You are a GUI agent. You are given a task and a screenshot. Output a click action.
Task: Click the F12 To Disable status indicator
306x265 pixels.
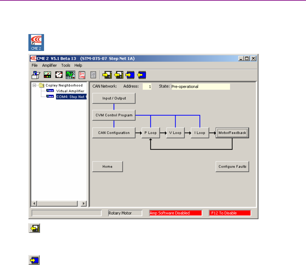click(230, 213)
